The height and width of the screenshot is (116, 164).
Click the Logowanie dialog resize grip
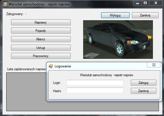(159, 98)
